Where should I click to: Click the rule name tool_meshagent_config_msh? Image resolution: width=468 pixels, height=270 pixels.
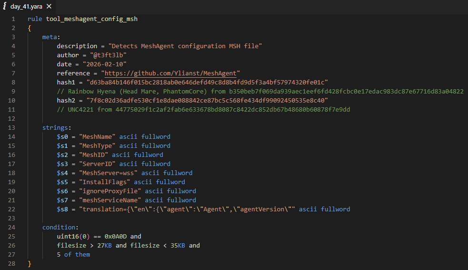pos(91,19)
